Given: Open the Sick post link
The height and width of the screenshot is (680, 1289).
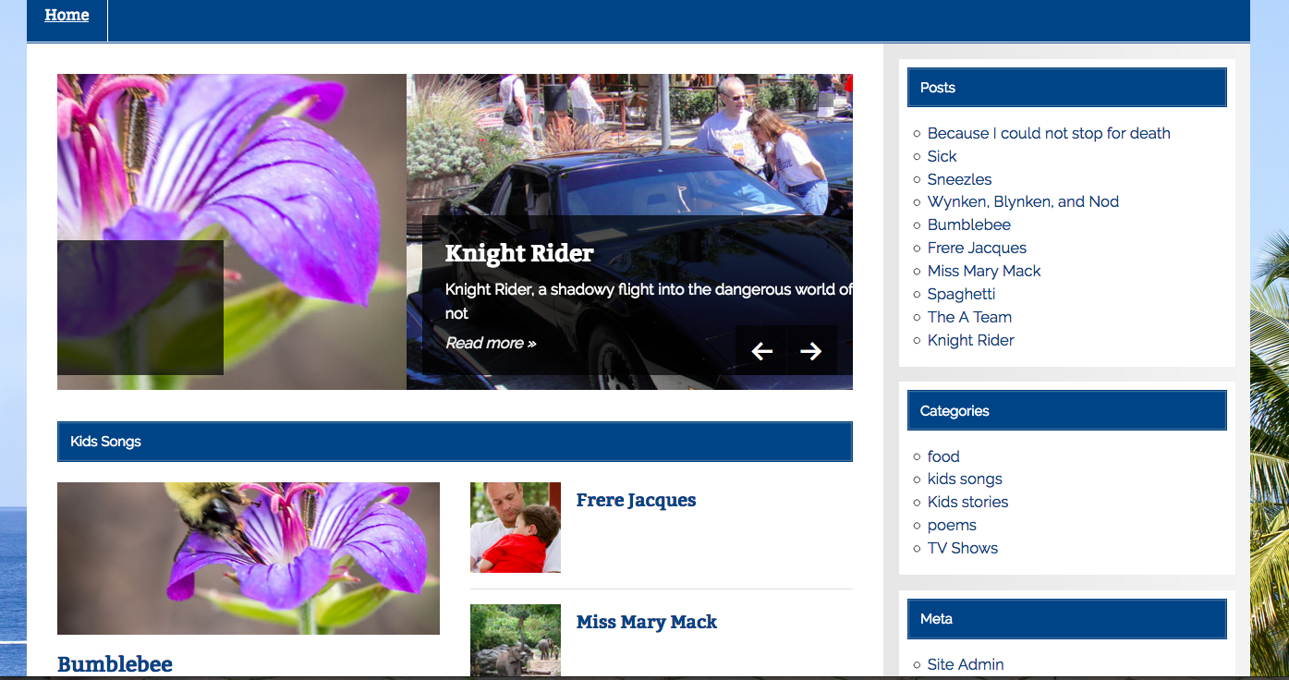Looking at the screenshot, I should click(942, 156).
